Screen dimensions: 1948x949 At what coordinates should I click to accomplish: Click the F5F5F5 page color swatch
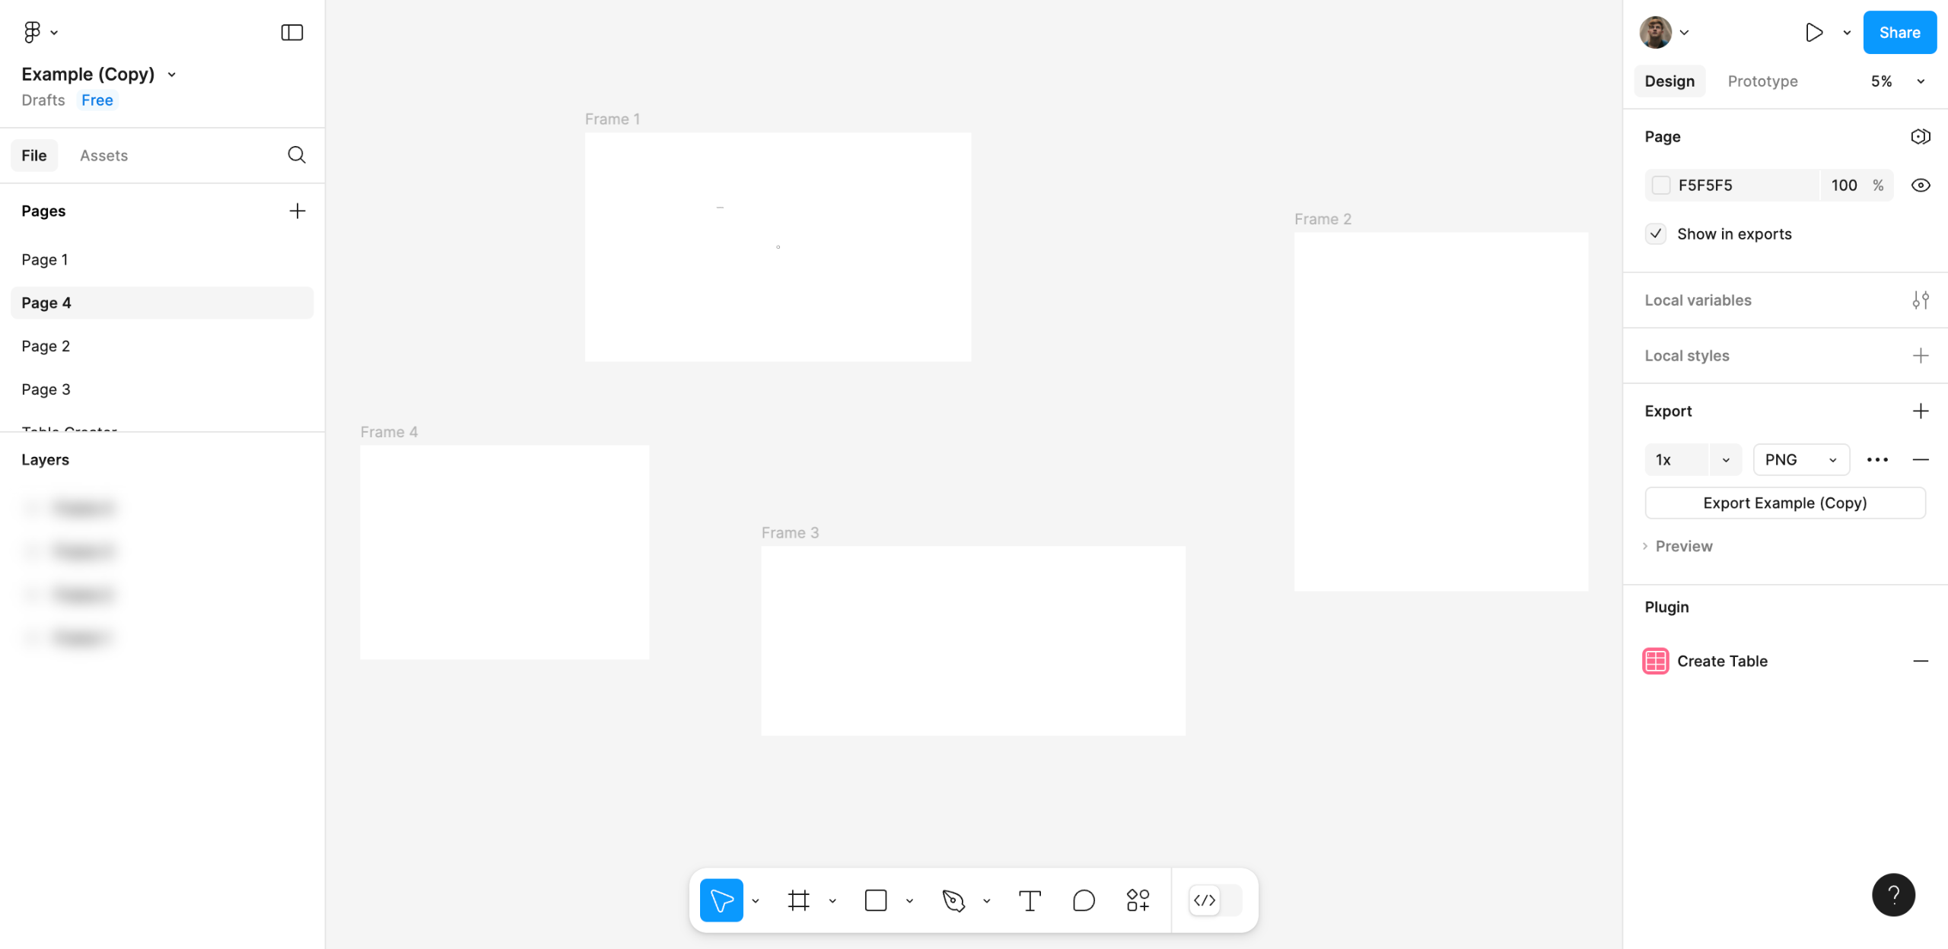[x=1661, y=186]
